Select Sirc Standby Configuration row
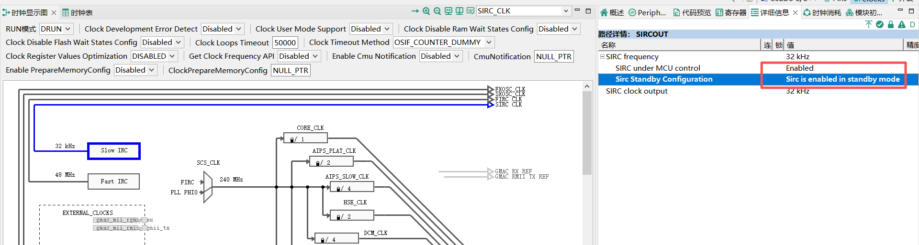The height and width of the screenshot is (245, 919). (x=758, y=79)
